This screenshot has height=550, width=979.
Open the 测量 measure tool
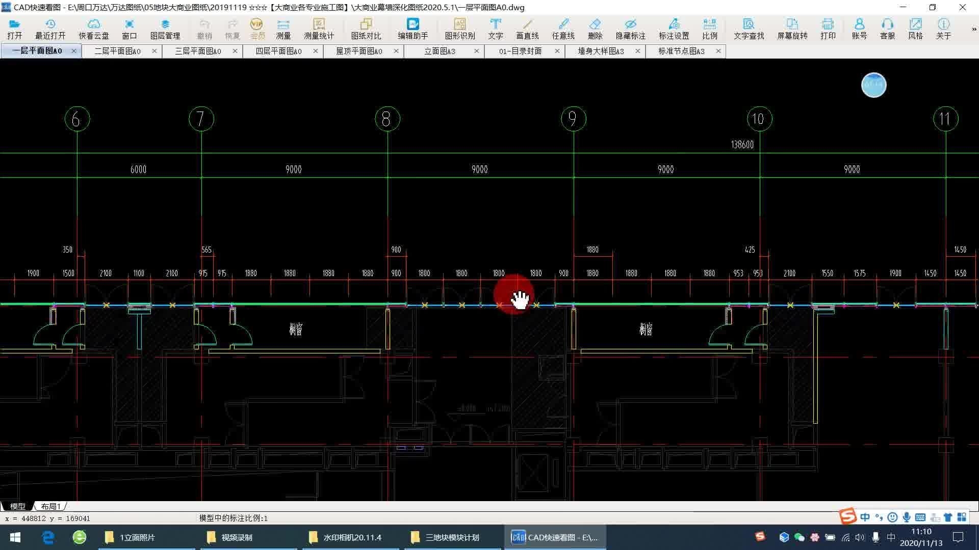283,29
